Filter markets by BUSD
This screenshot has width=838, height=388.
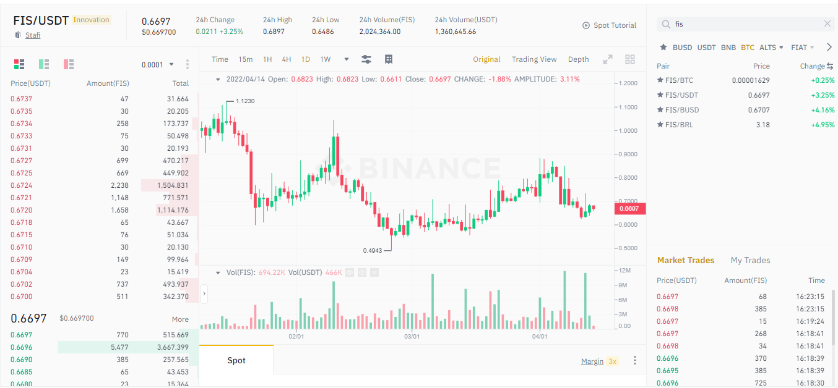pyautogui.click(x=683, y=48)
